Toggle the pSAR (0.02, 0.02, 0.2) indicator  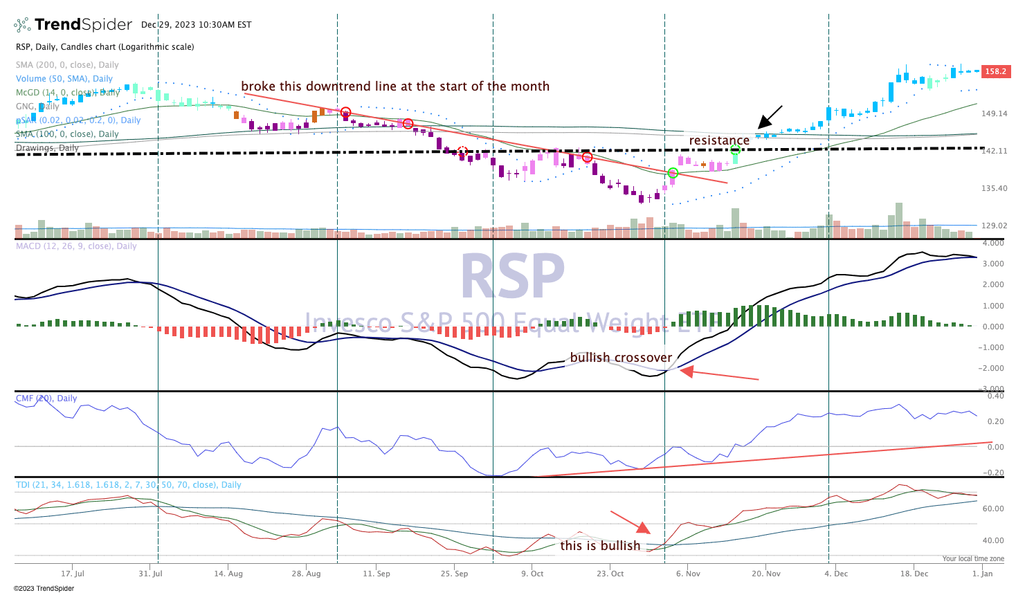point(78,120)
